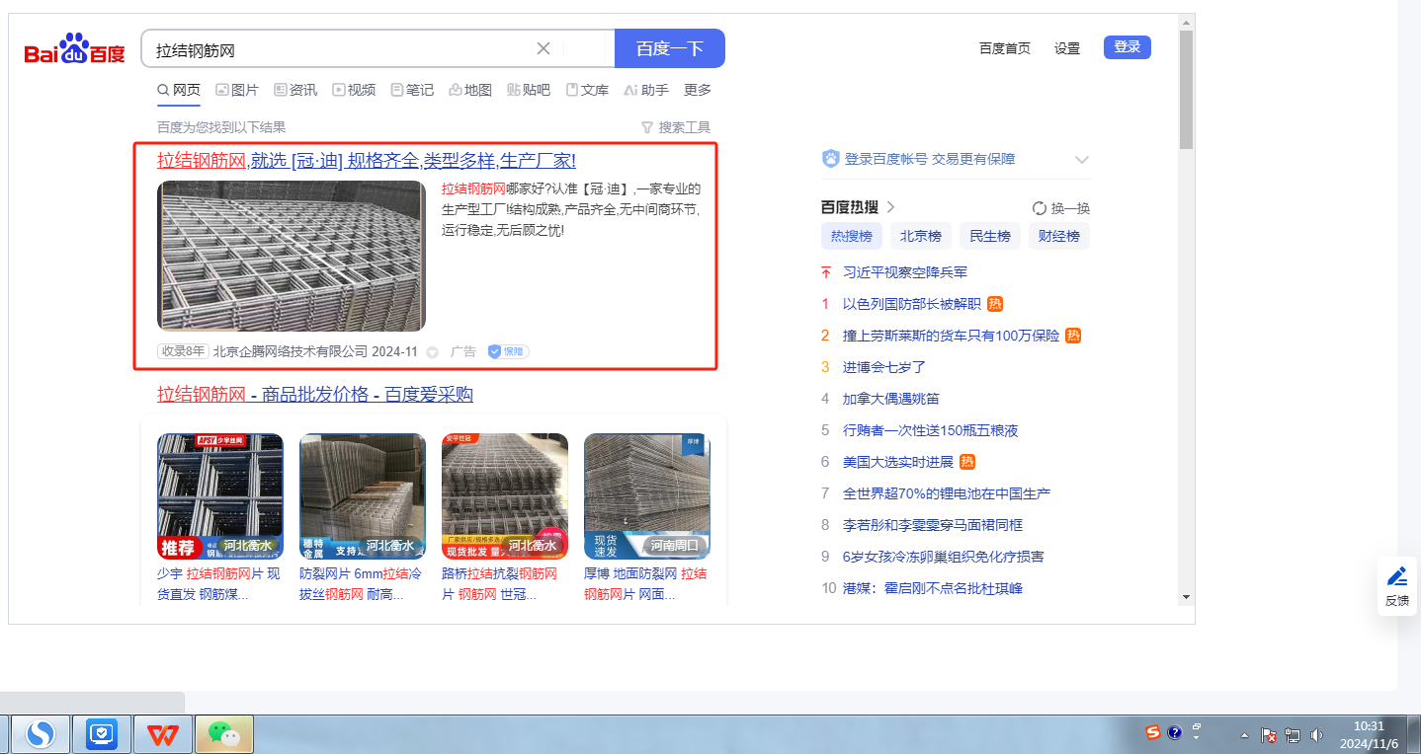Expand the arrow next to 2024-11

point(432,352)
